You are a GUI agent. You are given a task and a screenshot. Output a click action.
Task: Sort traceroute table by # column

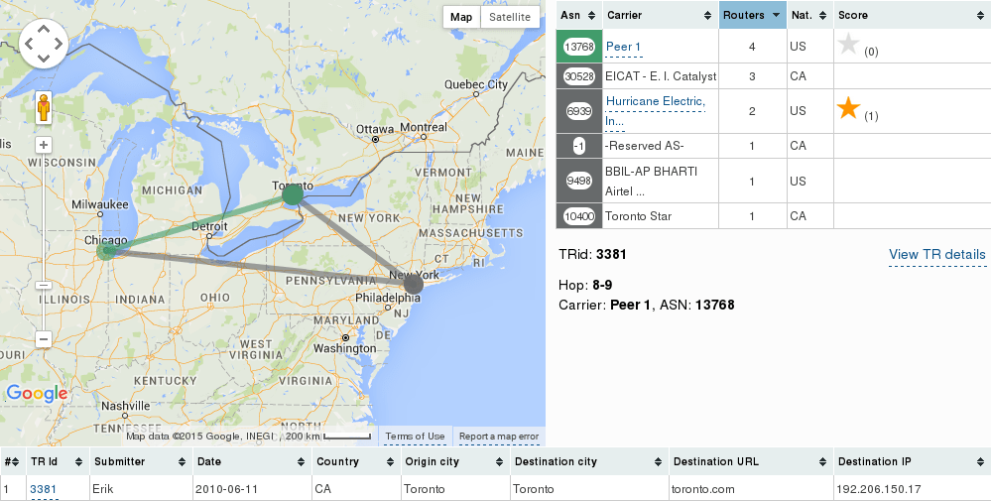[x=13, y=462]
